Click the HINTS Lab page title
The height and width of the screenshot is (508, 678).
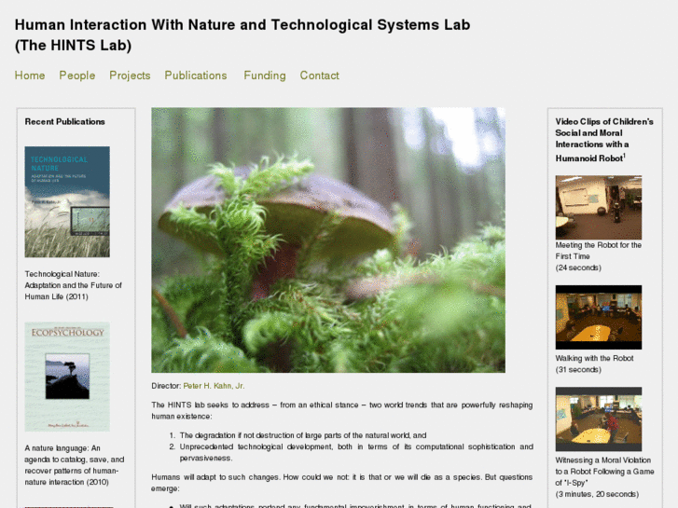click(x=242, y=35)
